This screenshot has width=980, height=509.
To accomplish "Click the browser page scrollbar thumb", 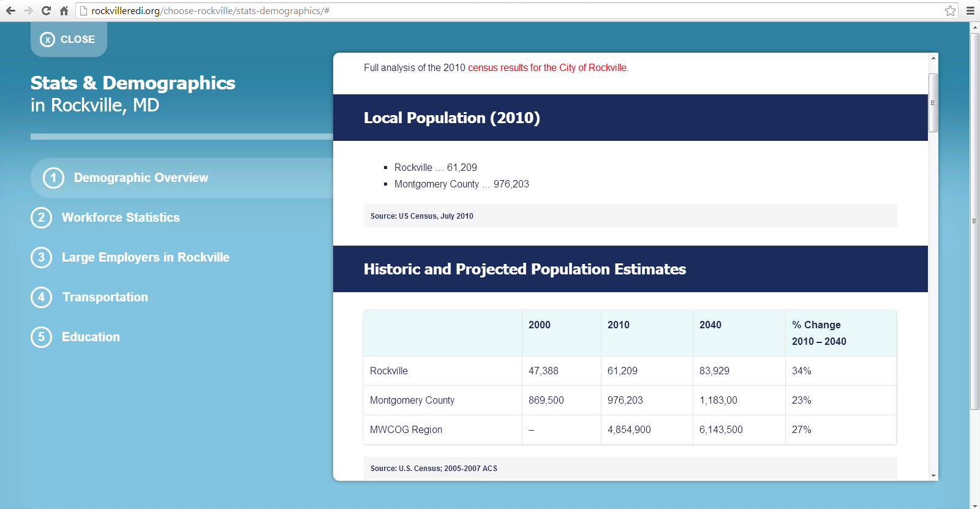I will coord(974,221).
